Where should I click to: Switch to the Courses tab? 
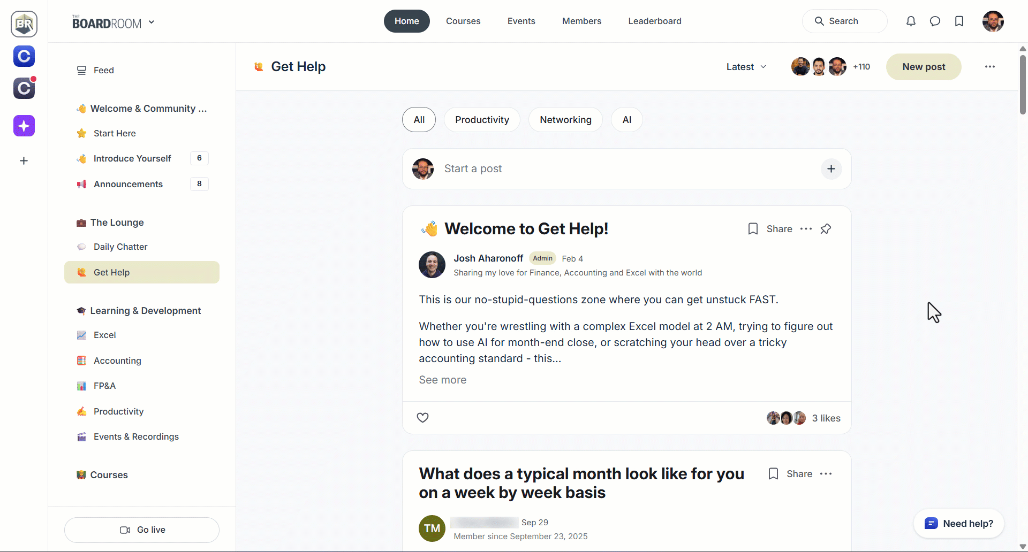(463, 21)
